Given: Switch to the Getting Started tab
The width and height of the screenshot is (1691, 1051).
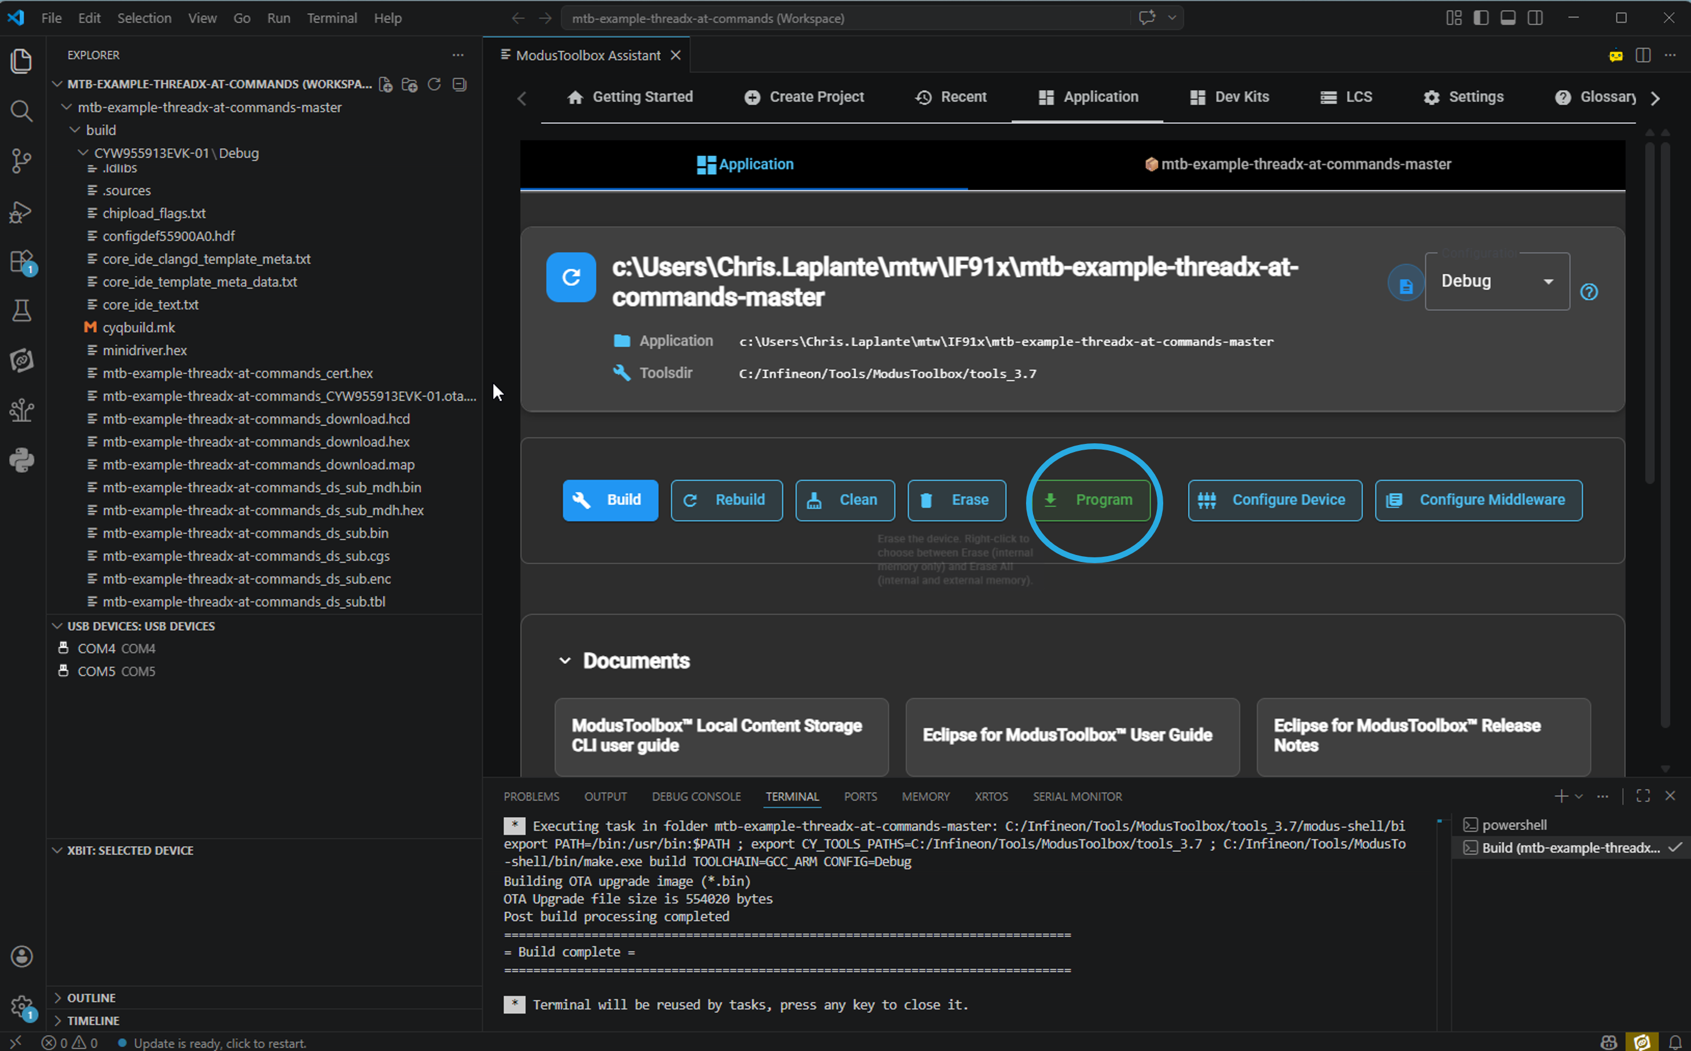Looking at the screenshot, I should pyautogui.click(x=630, y=97).
